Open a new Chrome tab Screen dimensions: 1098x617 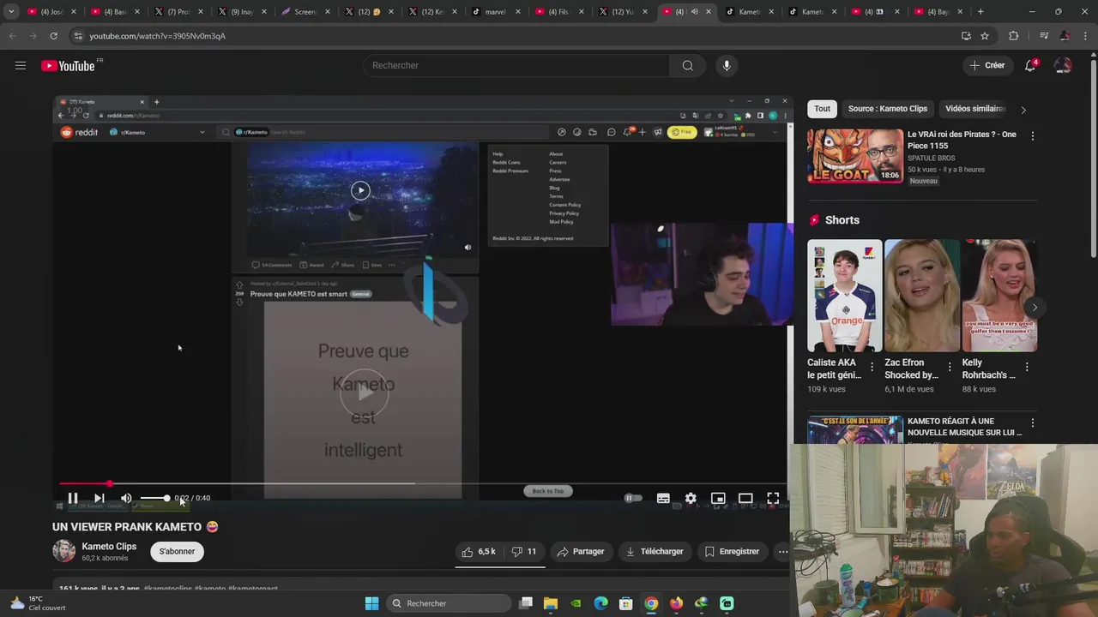980,12
